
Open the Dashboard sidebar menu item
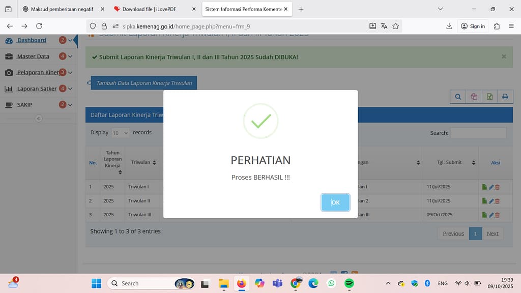pos(32,40)
